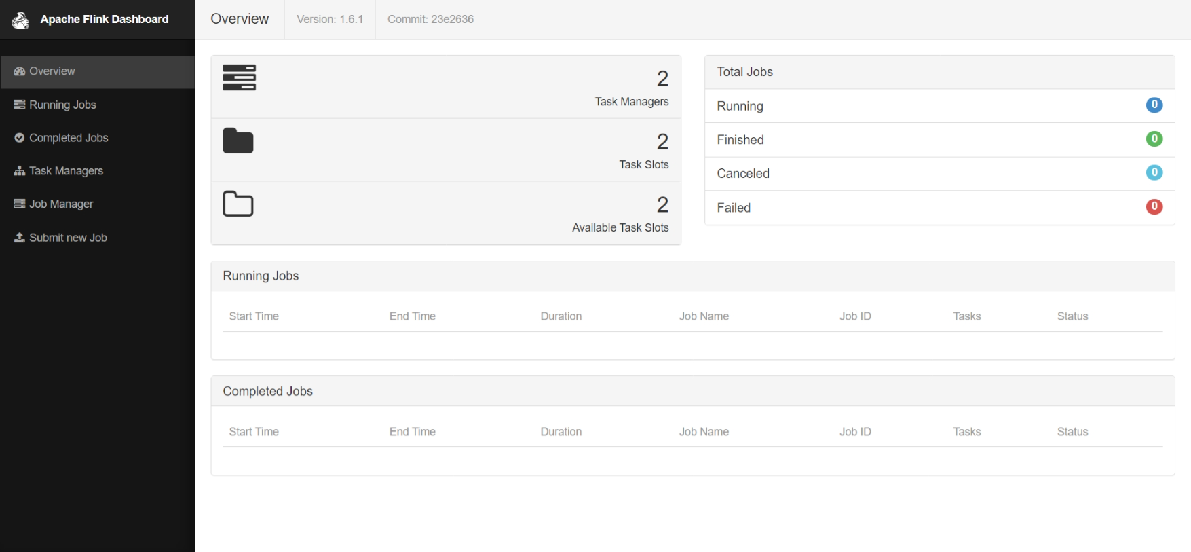Click Duration header in Running Jobs table
The width and height of the screenshot is (1191, 552).
point(561,316)
